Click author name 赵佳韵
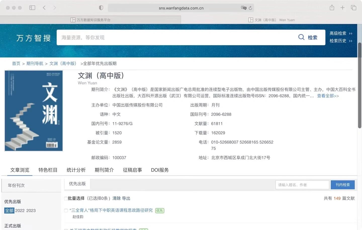The width and height of the screenshot is (362, 230). coord(78,217)
